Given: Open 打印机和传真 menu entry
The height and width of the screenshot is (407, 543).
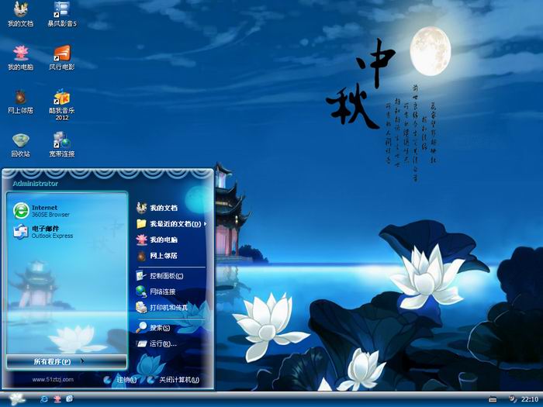Looking at the screenshot, I should click(x=168, y=308).
